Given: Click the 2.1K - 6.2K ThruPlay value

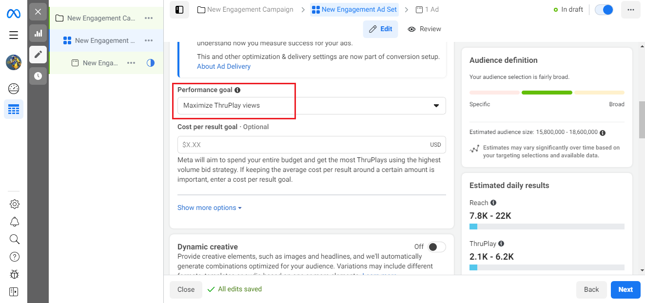Looking at the screenshot, I should click(x=491, y=257).
